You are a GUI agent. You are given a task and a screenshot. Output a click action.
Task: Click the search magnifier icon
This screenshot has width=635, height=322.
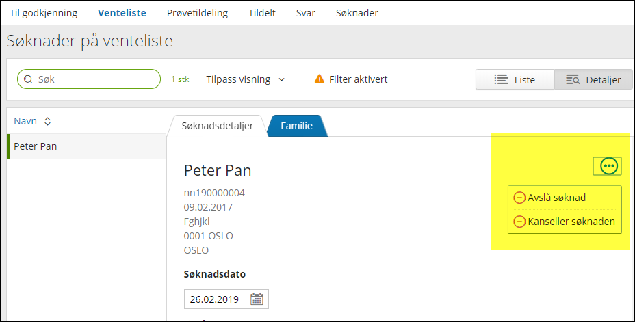click(x=28, y=79)
